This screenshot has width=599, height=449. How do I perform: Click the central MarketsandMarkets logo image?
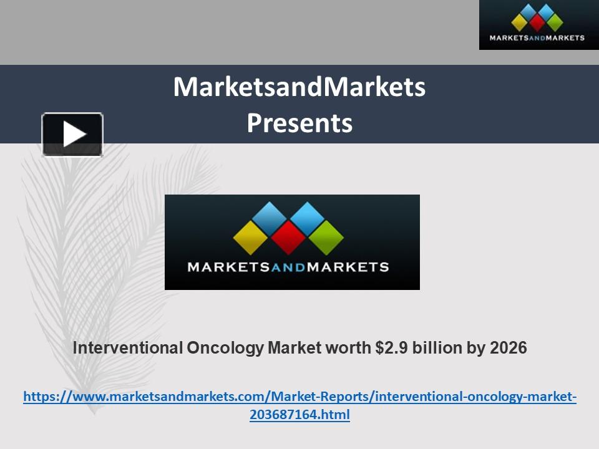[x=292, y=242]
